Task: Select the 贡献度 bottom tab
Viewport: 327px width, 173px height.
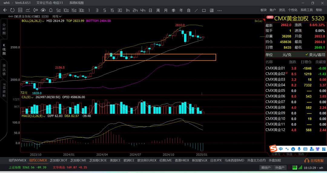Action: click(x=276, y=154)
